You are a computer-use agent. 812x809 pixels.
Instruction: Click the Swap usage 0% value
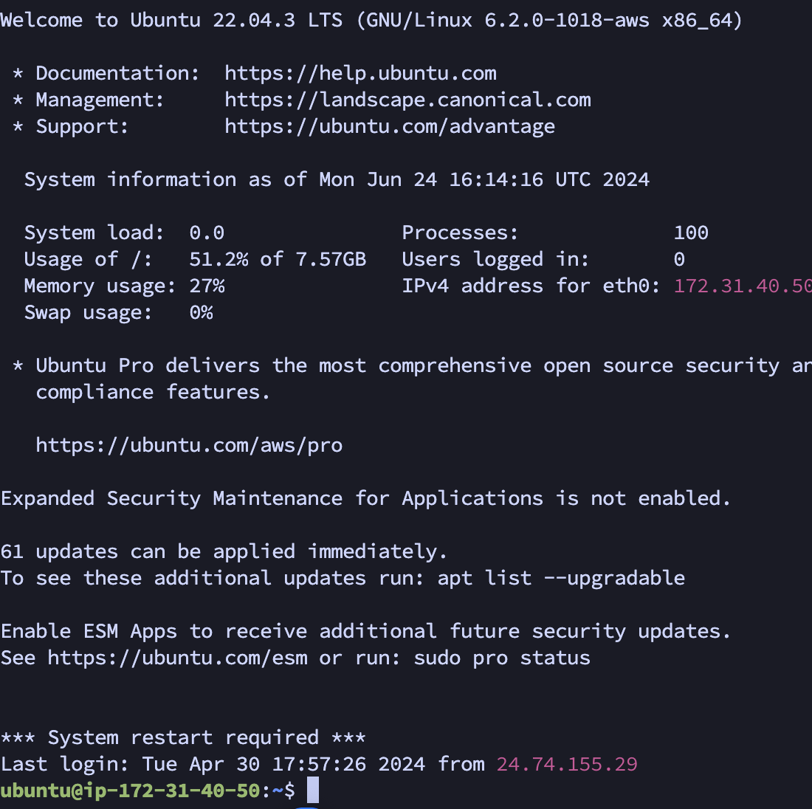tap(201, 312)
